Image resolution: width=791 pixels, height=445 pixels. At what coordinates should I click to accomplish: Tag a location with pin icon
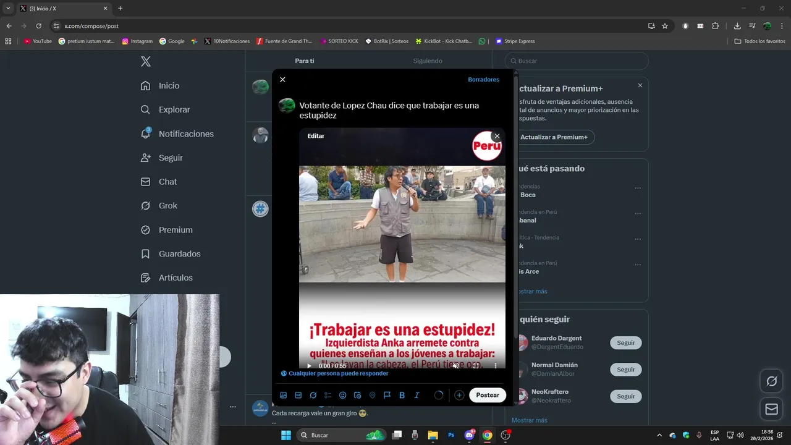[x=373, y=395]
